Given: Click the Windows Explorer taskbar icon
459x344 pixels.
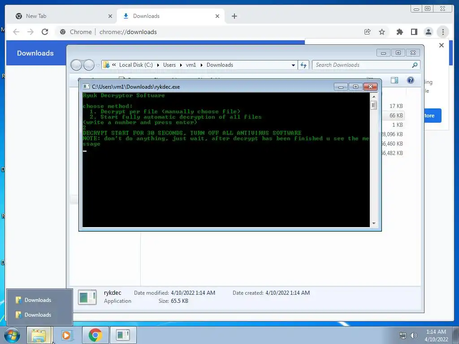Looking at the screenshot, I should point(39,335).
